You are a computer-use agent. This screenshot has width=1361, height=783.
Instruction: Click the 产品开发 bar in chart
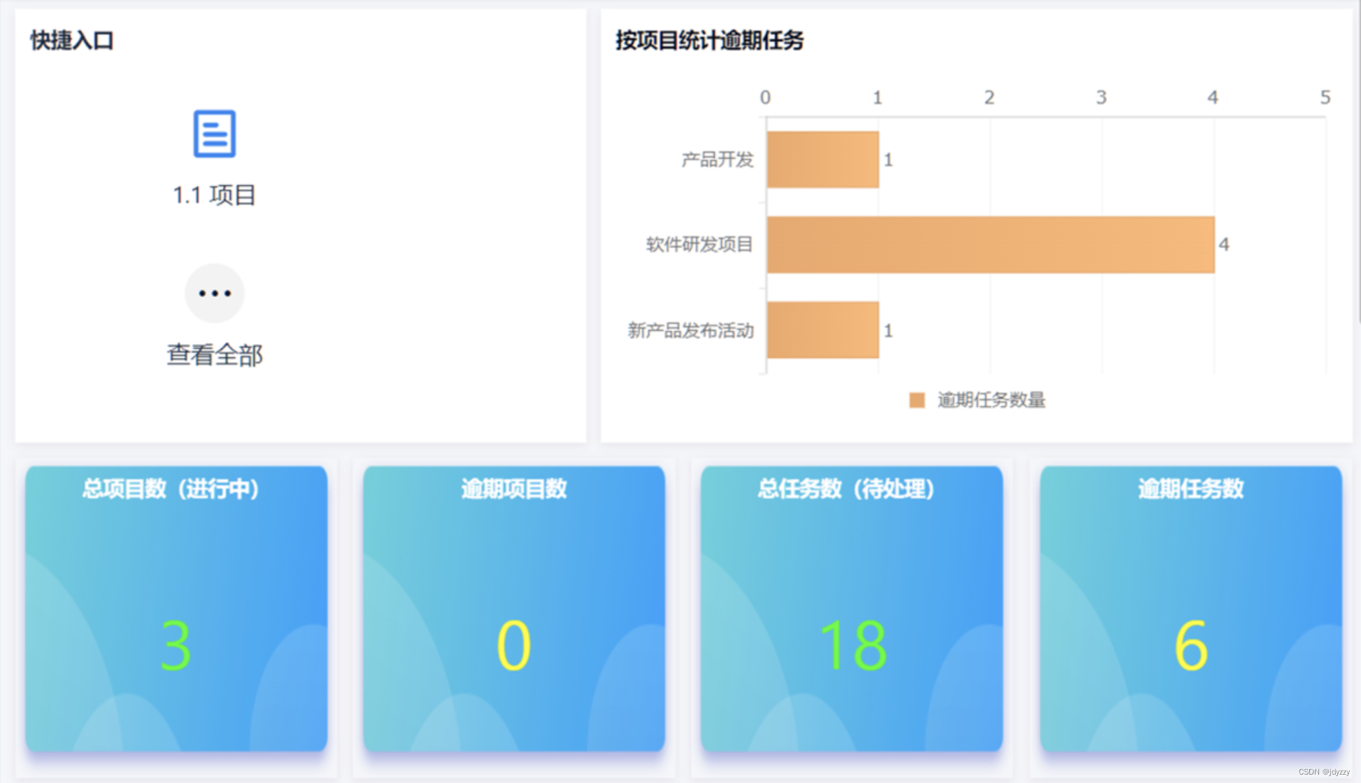tap(822, 159)
